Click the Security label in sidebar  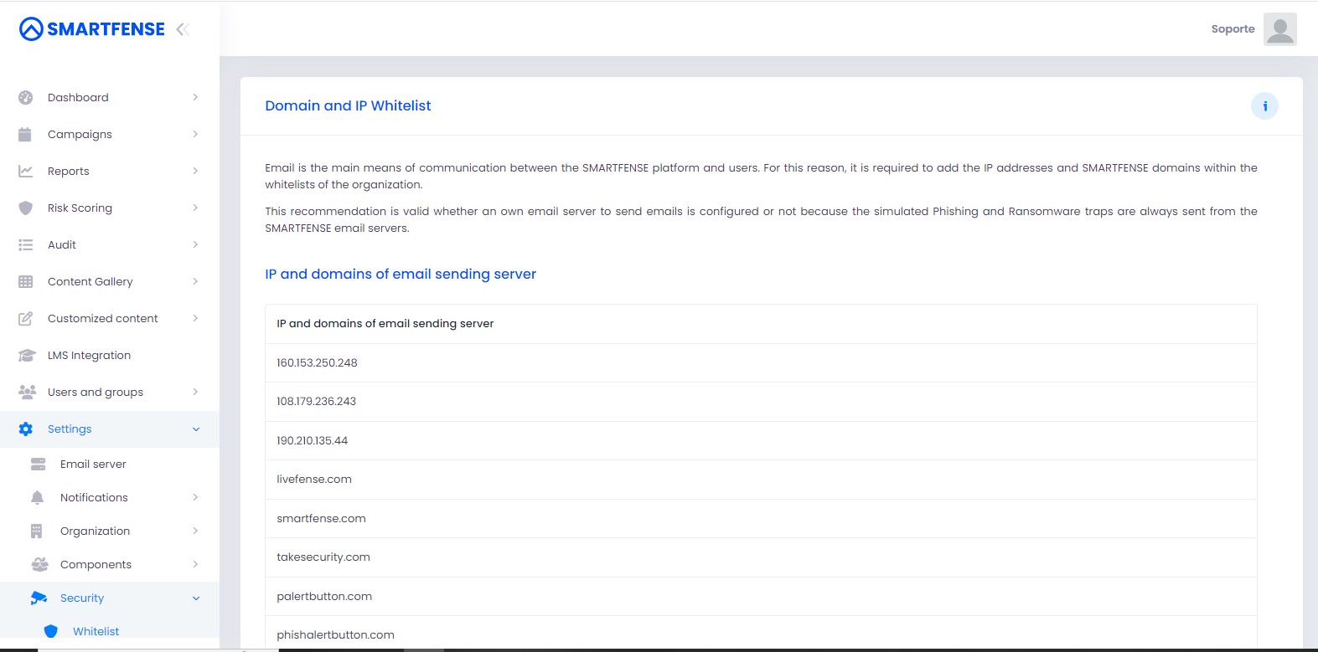[x=82, y=598]
